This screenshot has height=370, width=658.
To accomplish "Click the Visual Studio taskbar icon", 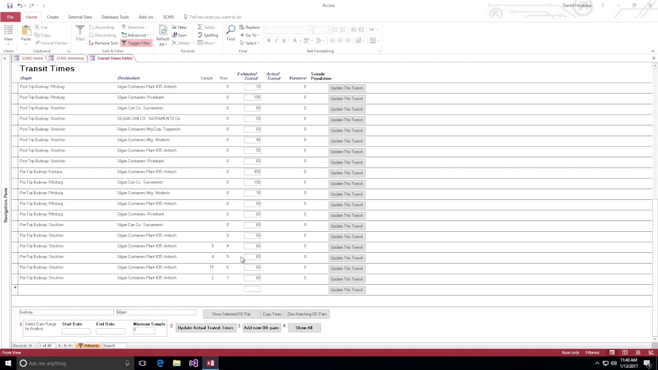I will pos(193,363).
